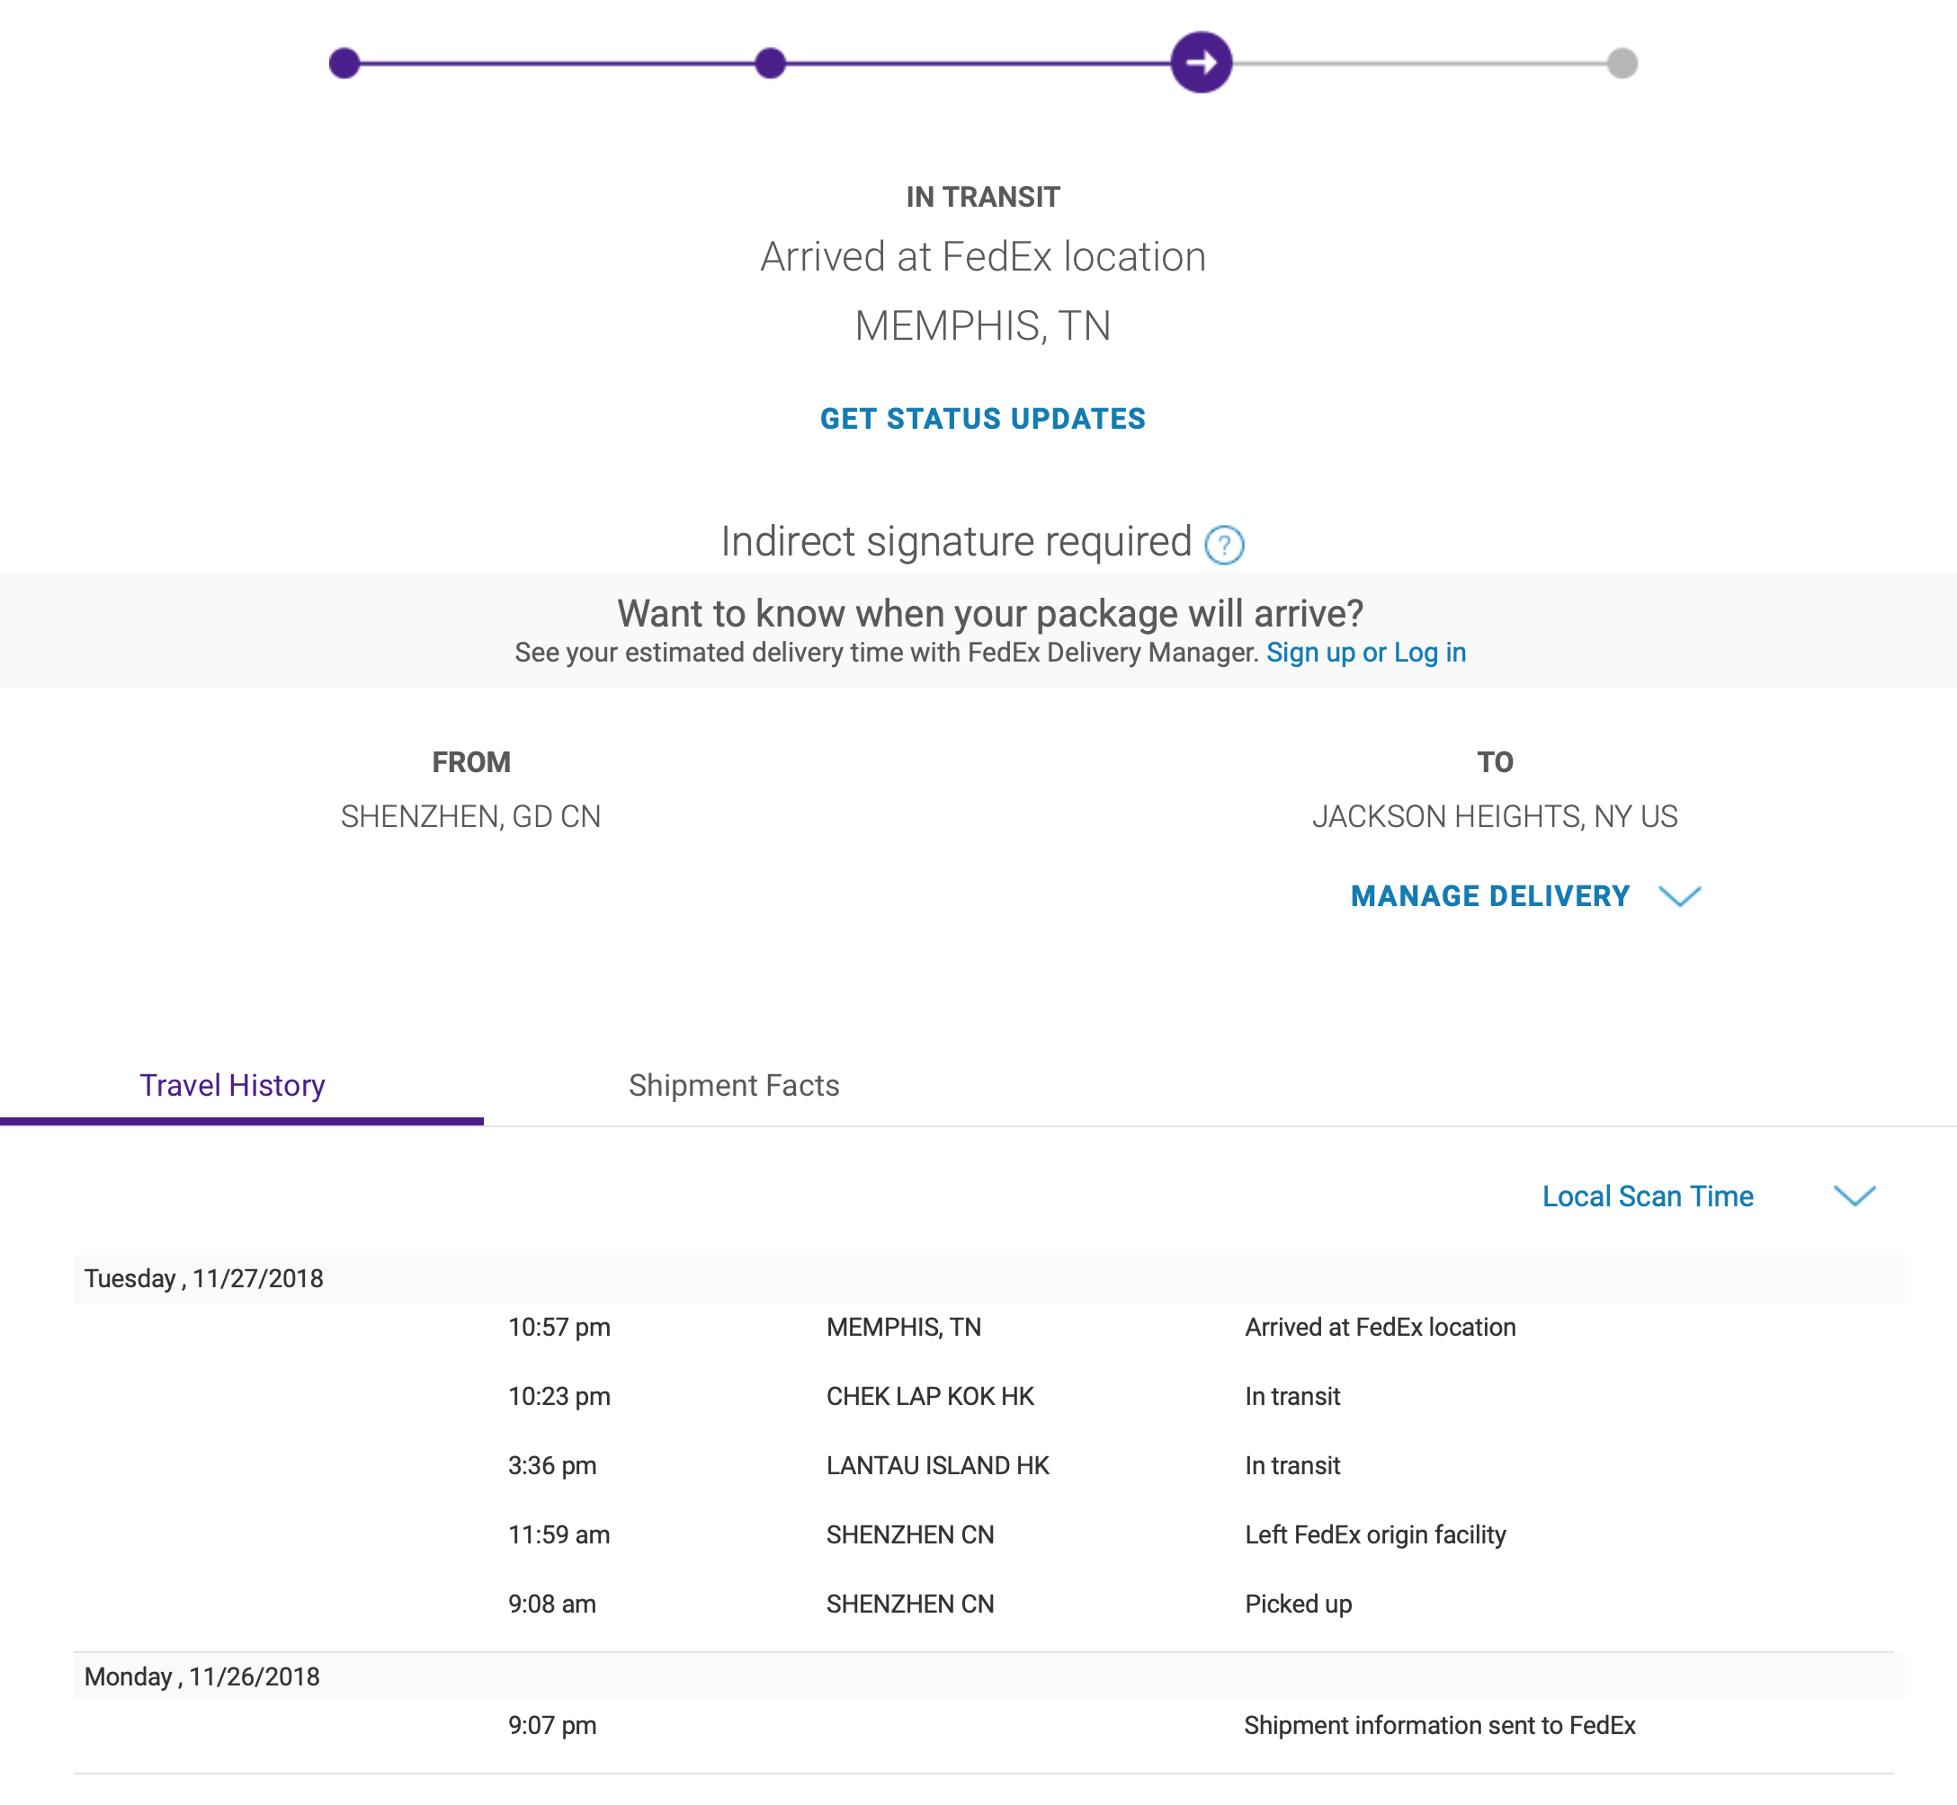Click the in-transit arrow progress marker
Screen dimensions: 1957x1805
(1201, 63)
